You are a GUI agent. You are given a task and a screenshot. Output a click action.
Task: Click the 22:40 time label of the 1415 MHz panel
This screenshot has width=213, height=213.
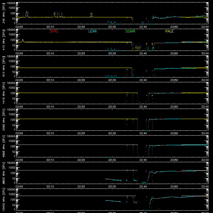click(x=143, y=107)
